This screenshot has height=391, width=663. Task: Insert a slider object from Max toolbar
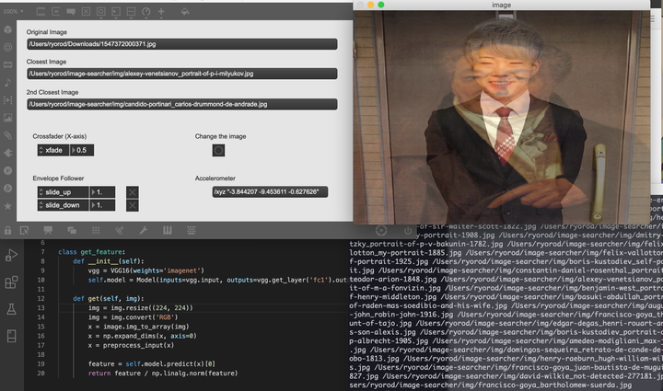coord(131,11)
